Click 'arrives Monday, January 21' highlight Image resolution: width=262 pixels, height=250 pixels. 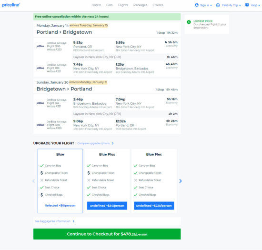[x=88, y=82]
